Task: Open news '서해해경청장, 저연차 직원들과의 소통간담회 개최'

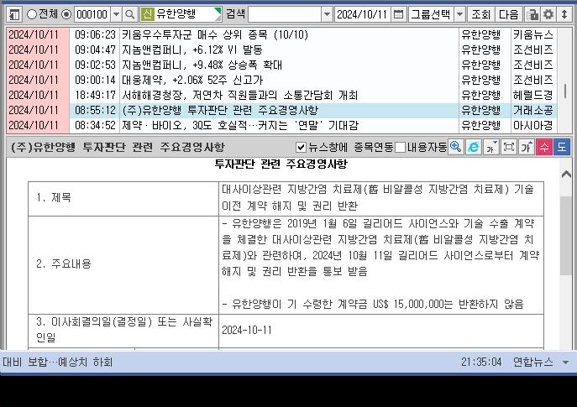Action: 240,95
